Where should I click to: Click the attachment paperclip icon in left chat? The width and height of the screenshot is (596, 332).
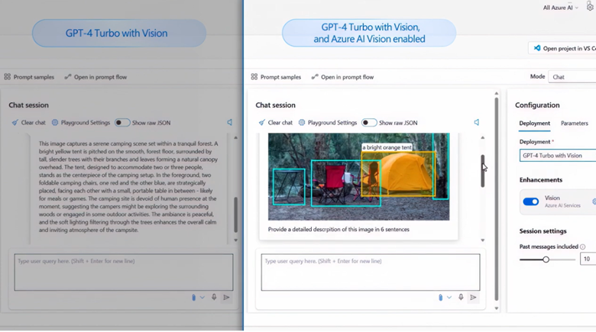(x=193, y=298)
